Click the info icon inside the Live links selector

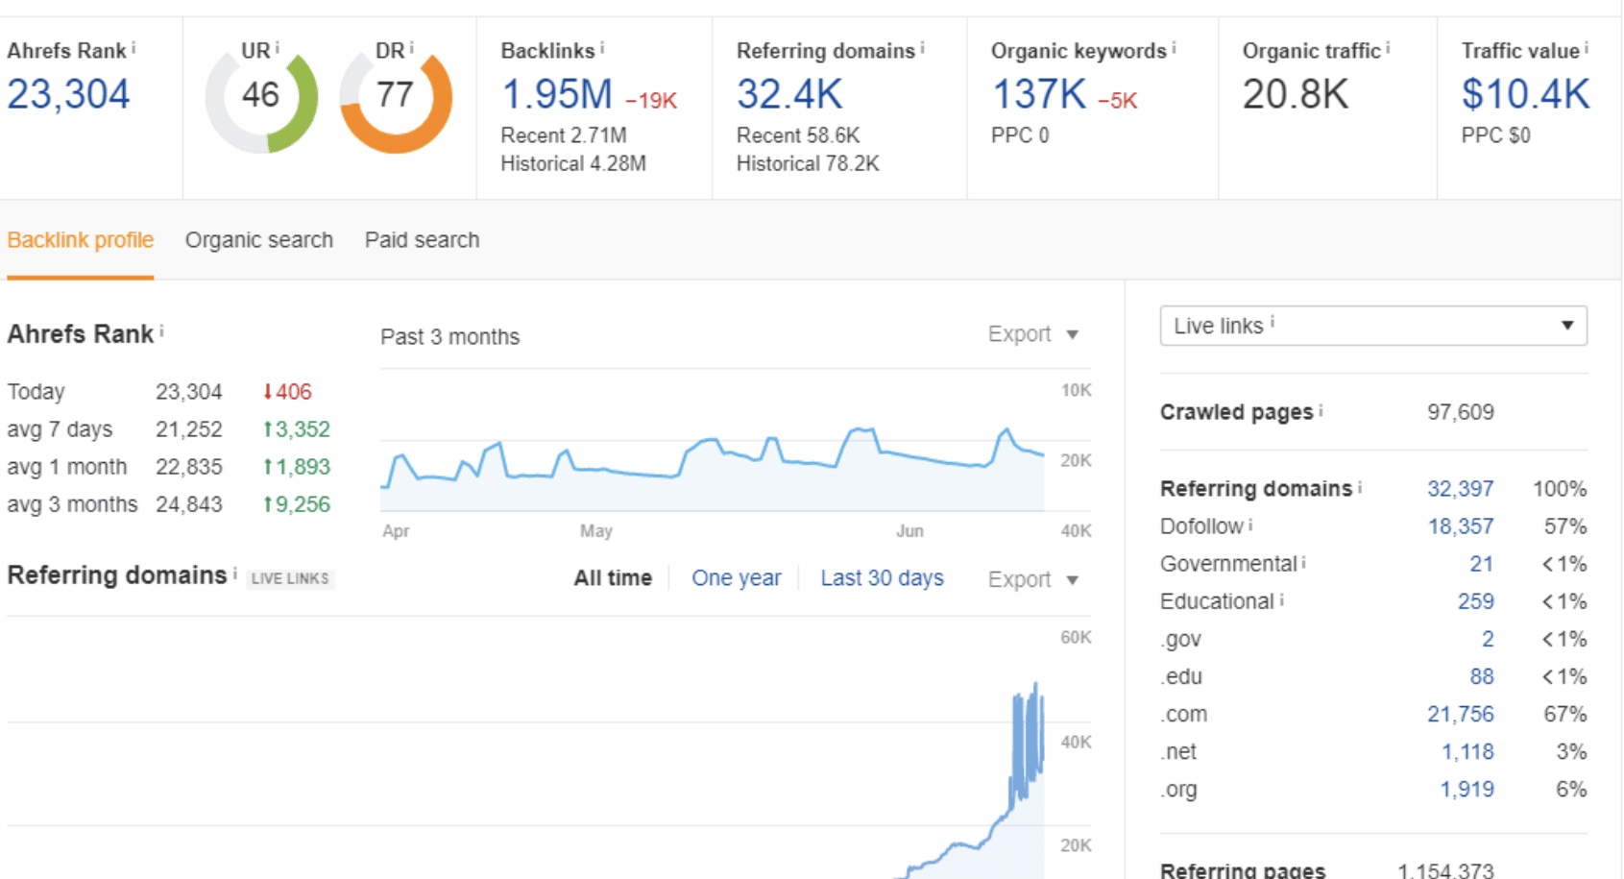(1273, 323)
